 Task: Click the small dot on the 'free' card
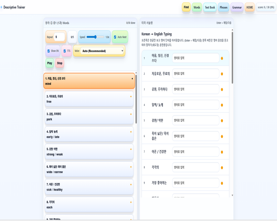pos(131,96)
